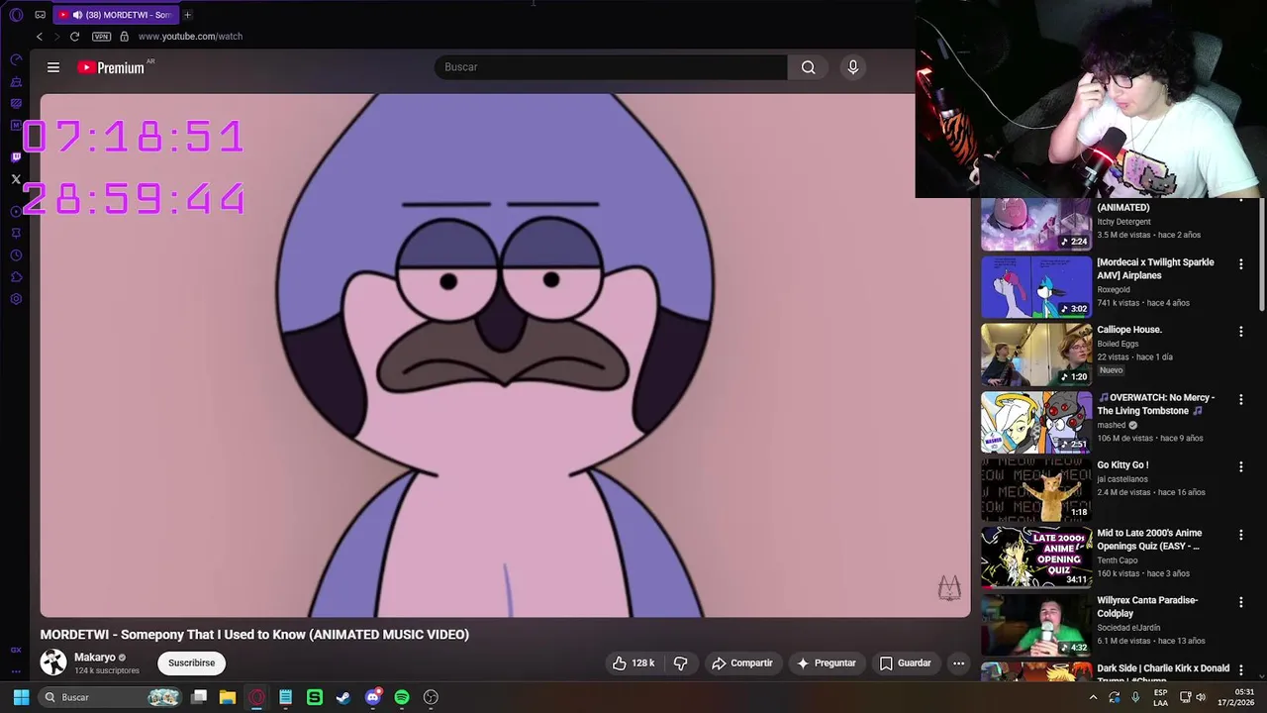Click the ESP LAA language indicator
Image resolution: width=1267 pixels, height=713 pixels.
[x=1160, y=697]
